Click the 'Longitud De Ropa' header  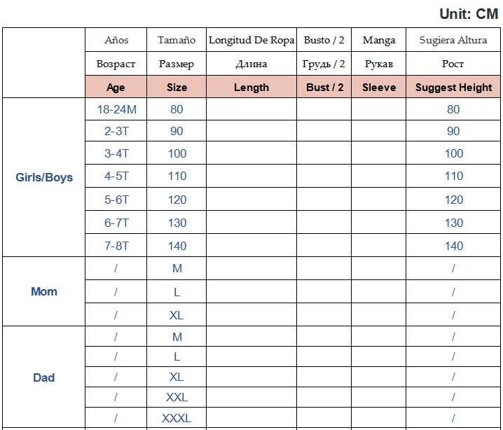(x=251, y=40)
